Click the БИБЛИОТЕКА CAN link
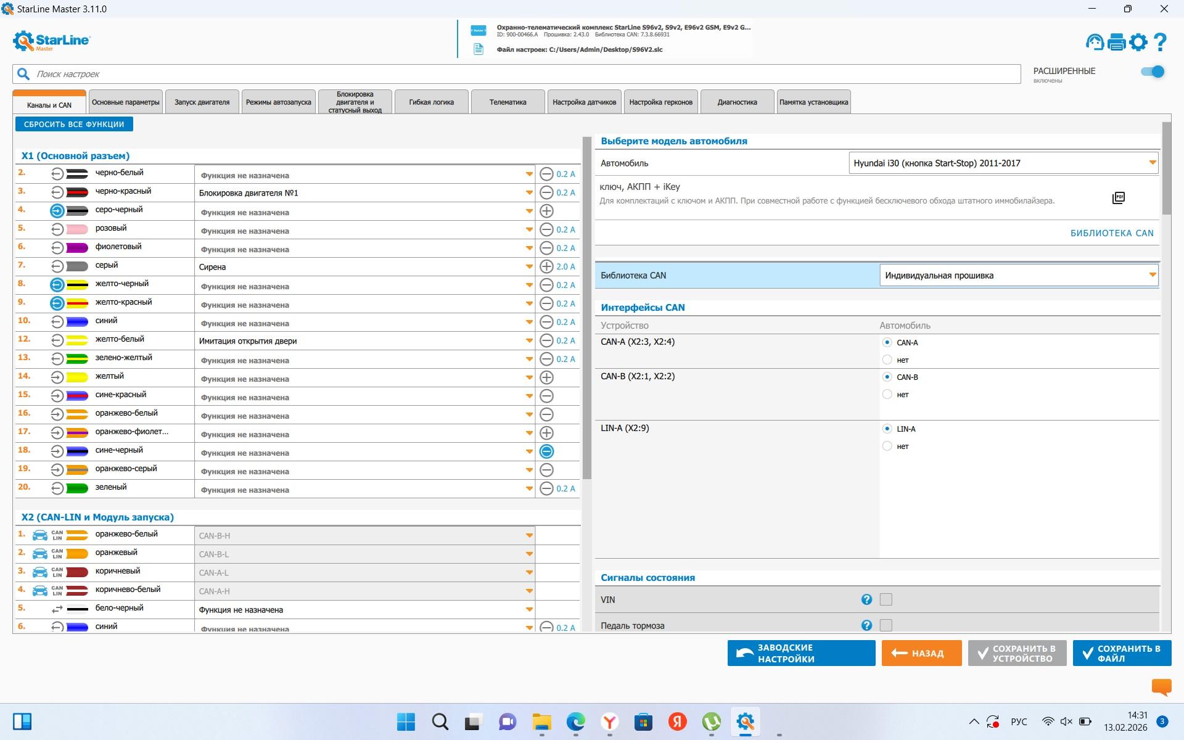Screen dimensions: 1184x740 (1111, 233)
